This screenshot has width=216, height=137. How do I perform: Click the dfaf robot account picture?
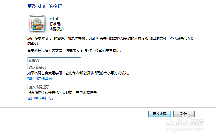click(x=37, y=24)
